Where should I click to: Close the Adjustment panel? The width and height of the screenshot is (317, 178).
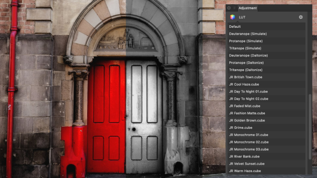pyautogui.click(x=229, y=8)
